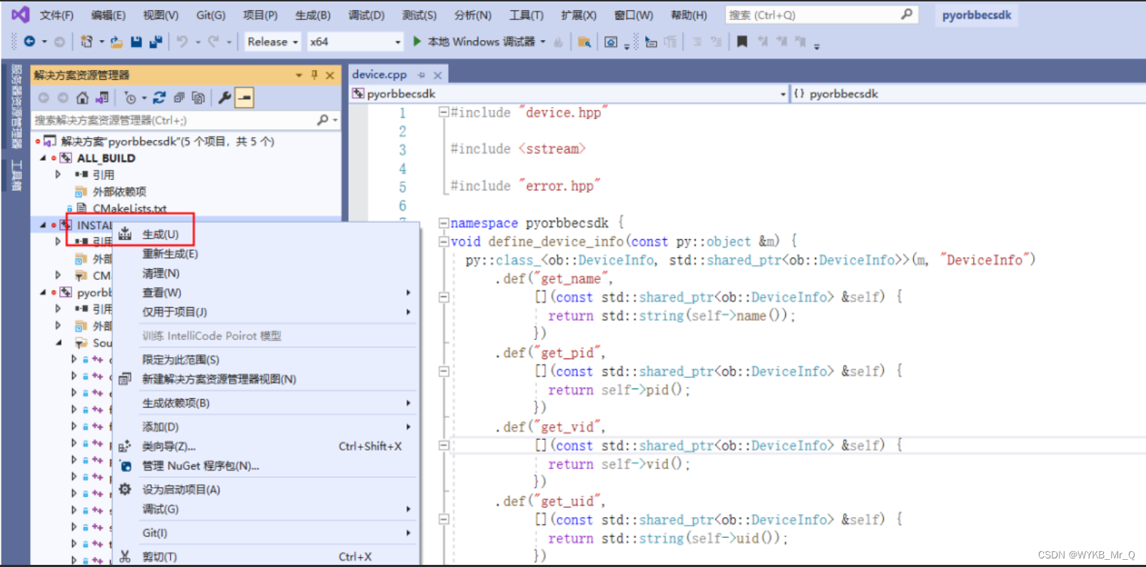Collapse the ALL_BUILD project node

coord(43,158)
